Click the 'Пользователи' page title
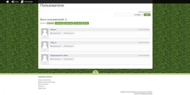Viewport: 190px width, 95px height. pyautogui.click(x=52, y=6)
